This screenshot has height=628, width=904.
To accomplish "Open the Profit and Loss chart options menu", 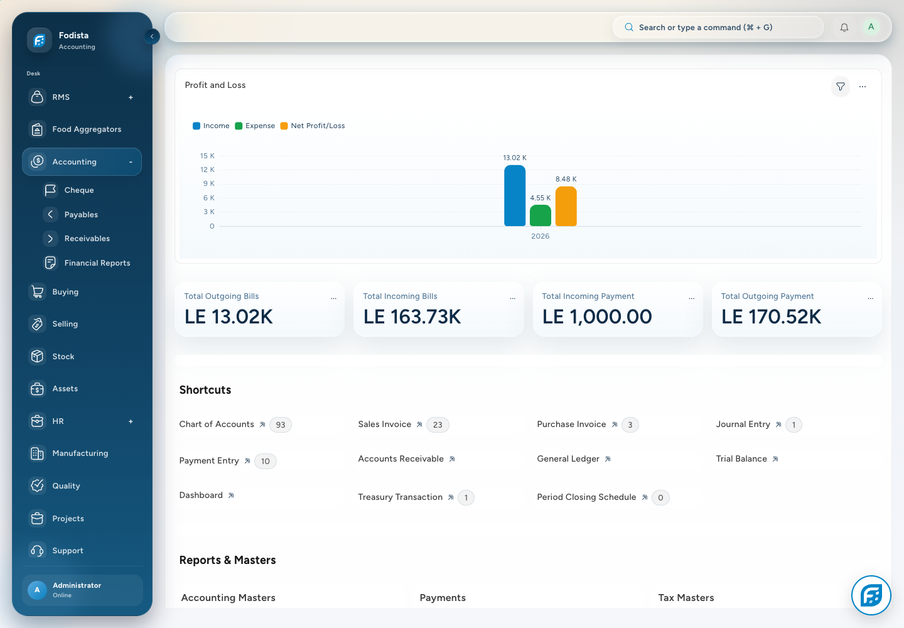I will click(x=863, y=87).
